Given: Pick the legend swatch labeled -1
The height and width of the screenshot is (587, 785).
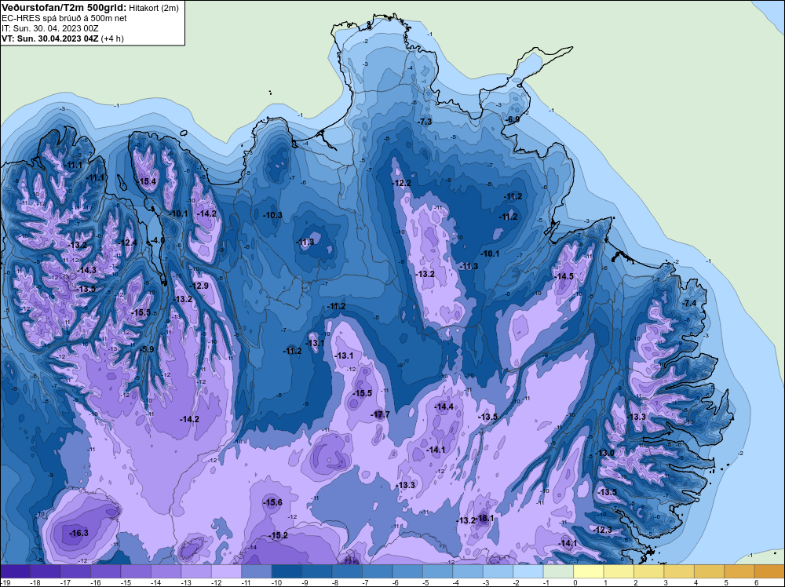Looking at the screenshot, I should [x=559, y=571].
